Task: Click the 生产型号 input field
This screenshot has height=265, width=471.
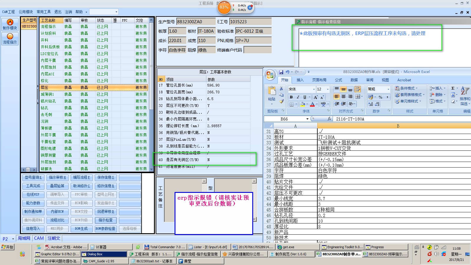Action: [196, 21]
